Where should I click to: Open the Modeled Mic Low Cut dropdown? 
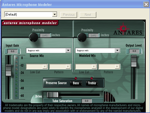click(86, 67)
